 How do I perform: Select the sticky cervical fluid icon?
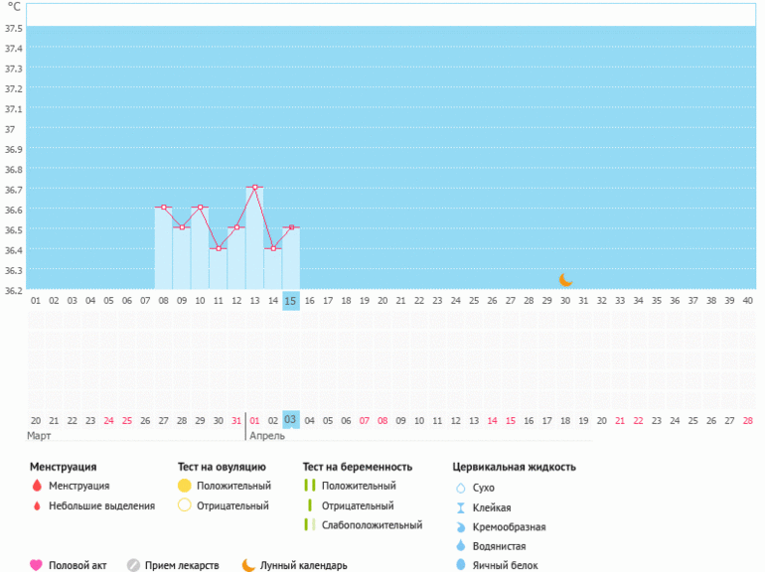[x=460, y=507]
